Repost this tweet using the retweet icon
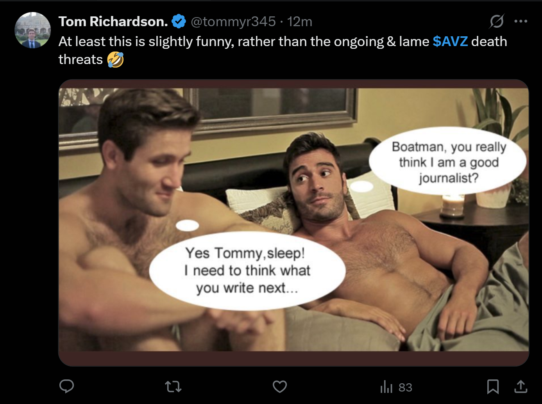Viewport: 542px width, 404px height. click(x=173, y=387)
